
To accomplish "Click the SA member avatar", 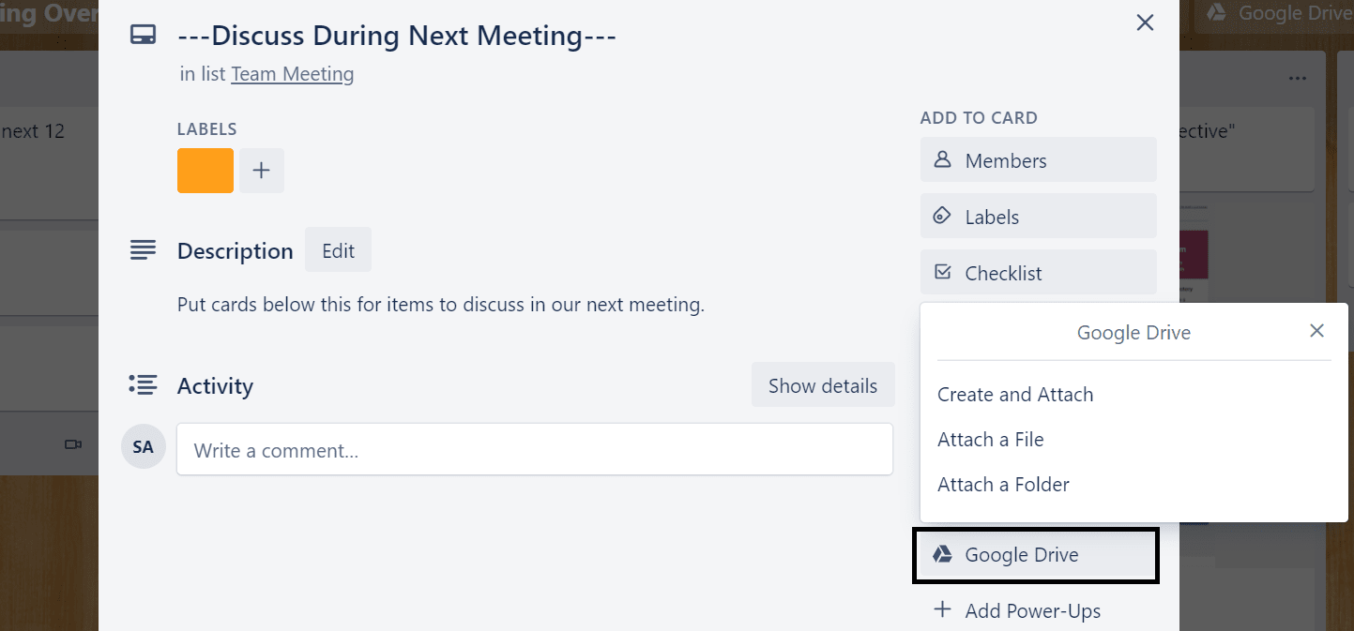I will [x=144, y=446].
